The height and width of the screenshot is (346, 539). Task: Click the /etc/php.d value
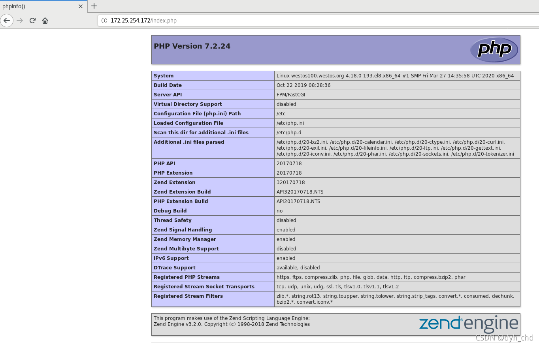pos(289,133)
